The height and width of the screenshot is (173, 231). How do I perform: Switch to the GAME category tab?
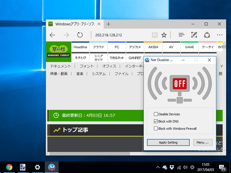[189, 47]
